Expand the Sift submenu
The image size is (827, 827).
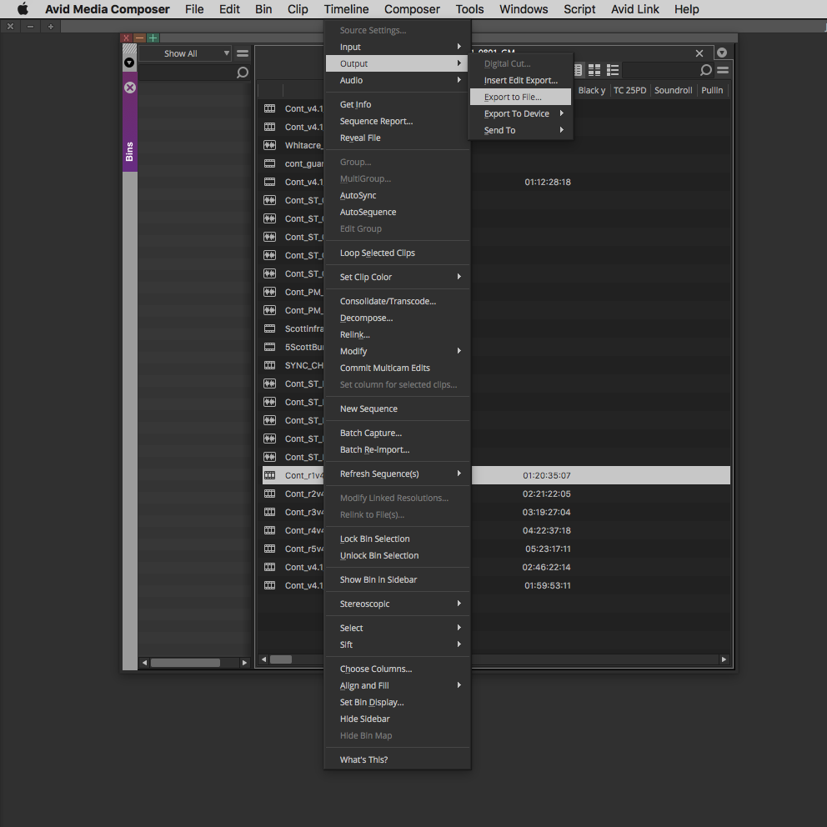[x=398, y=644]
